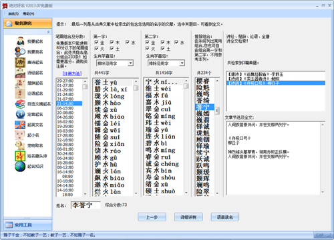
Task: Select recommended combination 续宁
Action: pos(205,153)
